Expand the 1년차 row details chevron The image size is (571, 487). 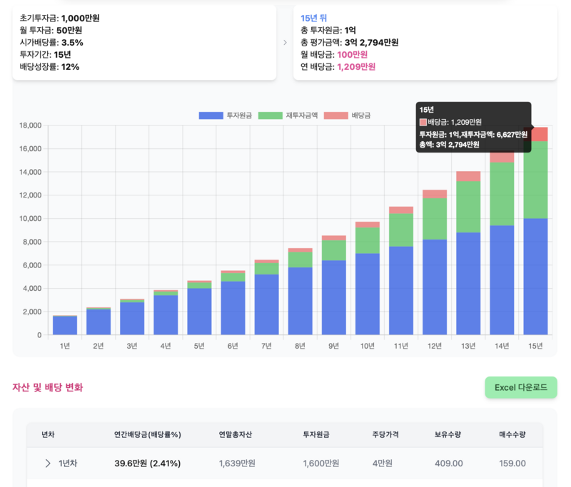coord(49,463)
